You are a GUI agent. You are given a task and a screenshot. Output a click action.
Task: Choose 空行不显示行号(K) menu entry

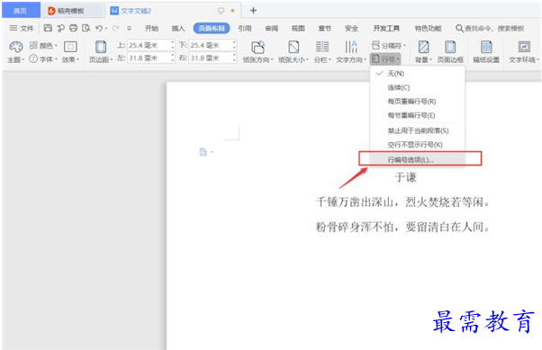[x=417, y=145]
